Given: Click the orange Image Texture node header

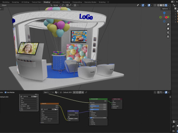Looking at the screenshot, I should point(50,104).
